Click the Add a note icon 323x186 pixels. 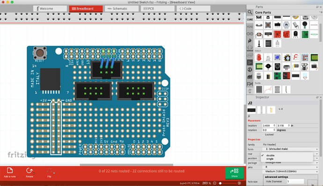tap(10, 171)
